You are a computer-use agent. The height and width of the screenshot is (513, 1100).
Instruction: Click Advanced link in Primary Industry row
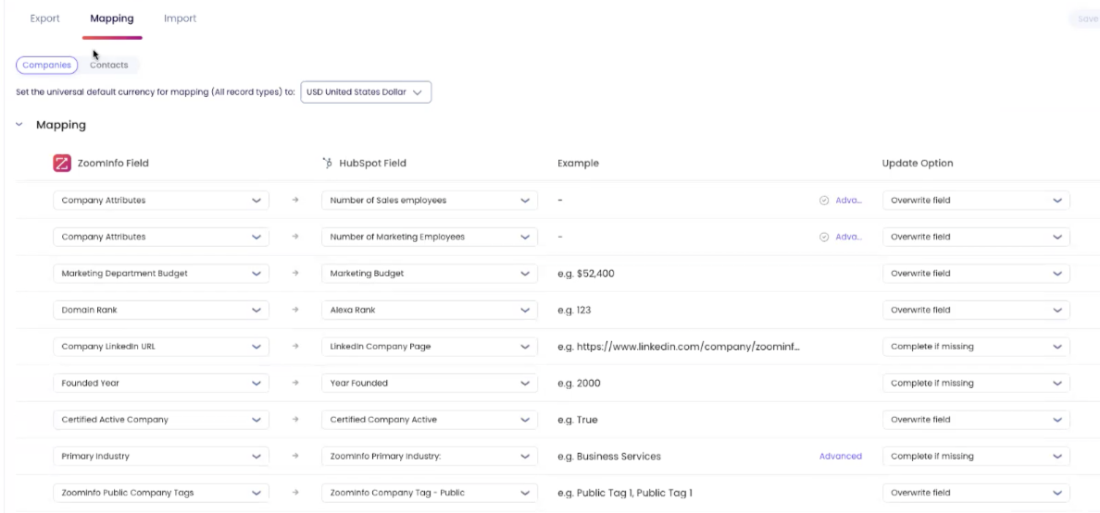[841, 457]
